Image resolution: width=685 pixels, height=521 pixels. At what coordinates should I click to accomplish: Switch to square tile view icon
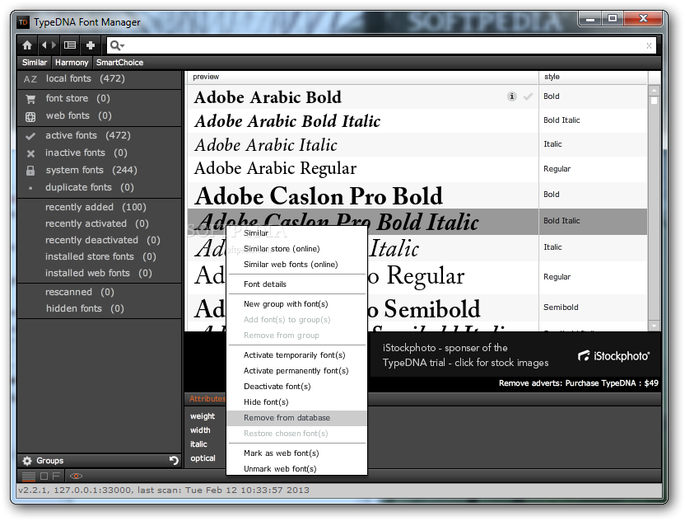[x=44, y=476]
